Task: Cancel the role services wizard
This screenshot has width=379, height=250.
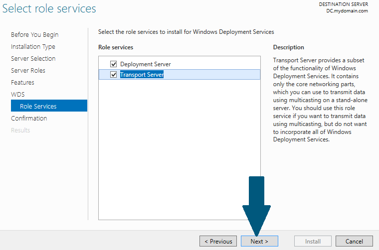Action: pos(354,241)
